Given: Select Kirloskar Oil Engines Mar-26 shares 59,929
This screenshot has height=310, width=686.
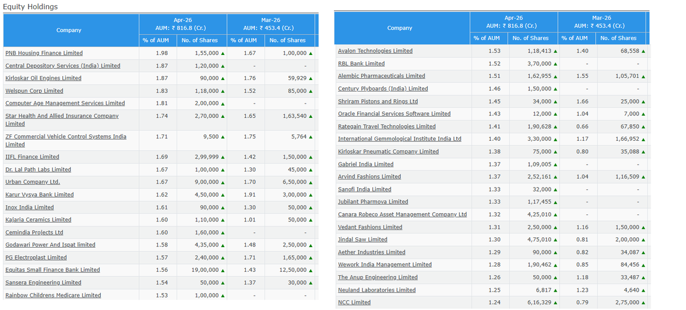Looking at the screenshot, I should (298, 78).
